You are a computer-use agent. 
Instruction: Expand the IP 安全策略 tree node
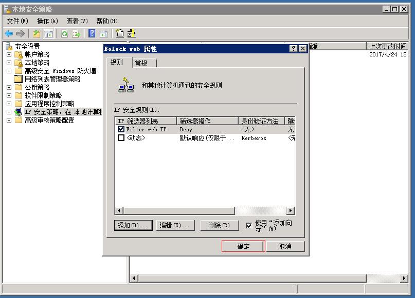coord(8,112)
